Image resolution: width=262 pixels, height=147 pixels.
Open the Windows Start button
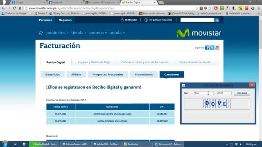[x=5, y=144]
